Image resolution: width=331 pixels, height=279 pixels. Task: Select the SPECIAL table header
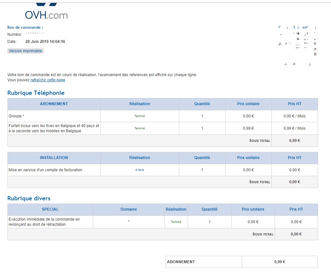click(50, 209)
